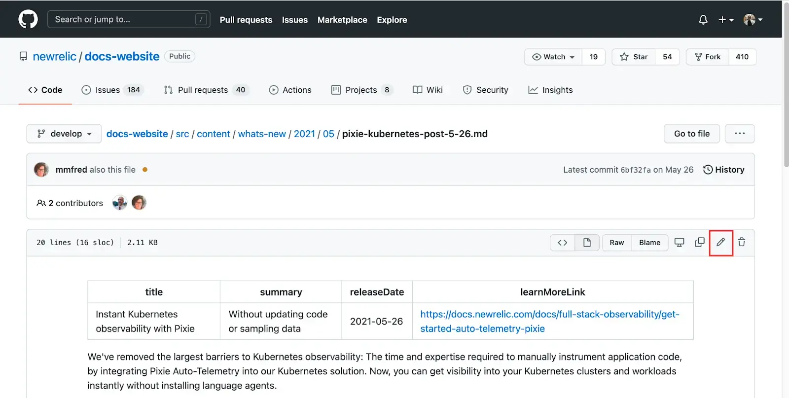The width and height of the screenshot is (789, 398).
Task: Open the notifications bell
Action: pos(703,20)
